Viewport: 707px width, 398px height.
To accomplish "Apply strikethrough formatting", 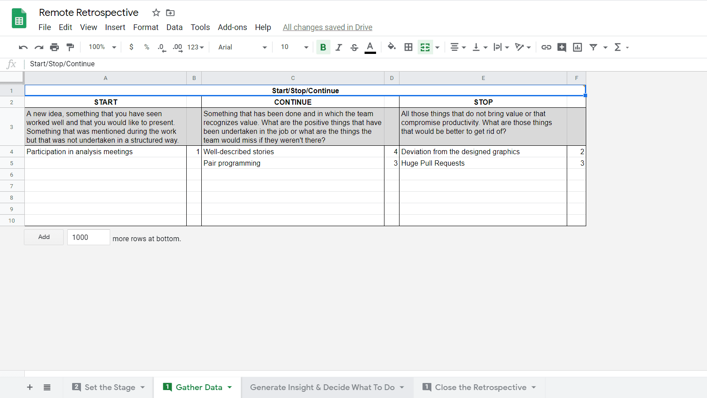I will [x=354, y=47].
